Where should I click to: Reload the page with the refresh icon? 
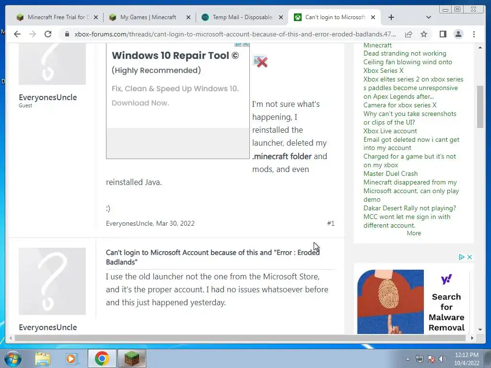48,34
